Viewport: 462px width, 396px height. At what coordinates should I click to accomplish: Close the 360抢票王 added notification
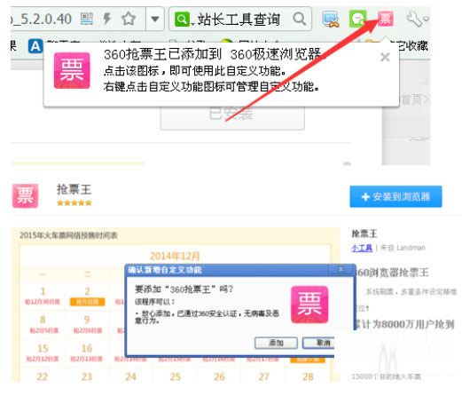point(385,57)
